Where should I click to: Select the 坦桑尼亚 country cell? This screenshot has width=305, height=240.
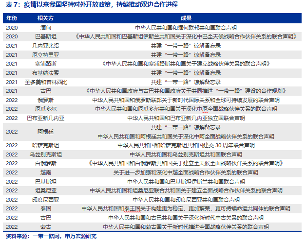[46, 190]
